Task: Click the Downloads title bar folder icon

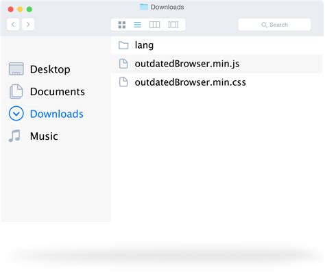Action: (x=144, y=7)
